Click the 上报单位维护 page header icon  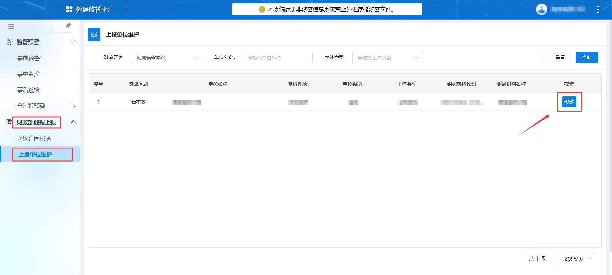point(94,35)
